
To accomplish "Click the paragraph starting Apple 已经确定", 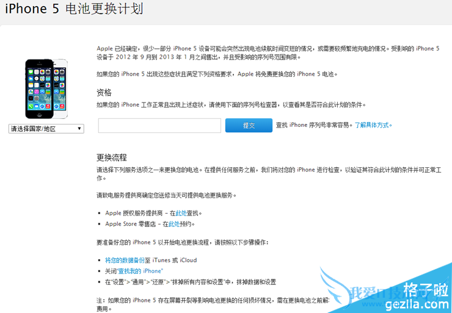I will (268, 53).
